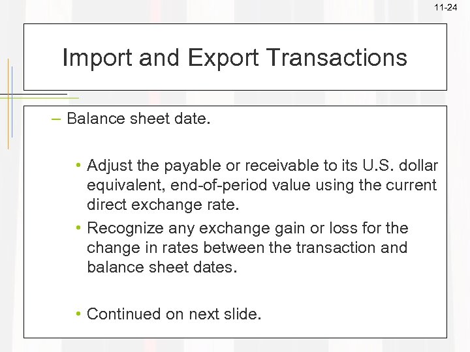
Task: Click the crossed decorative lines at left edge
Action: (x=10, y=98)
